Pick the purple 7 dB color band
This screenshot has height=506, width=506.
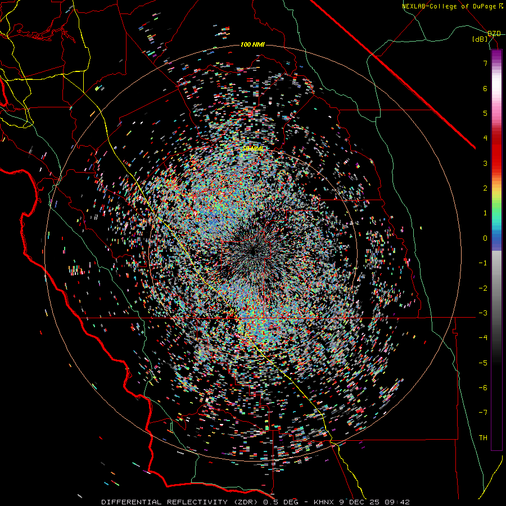(x=496, y=59)
